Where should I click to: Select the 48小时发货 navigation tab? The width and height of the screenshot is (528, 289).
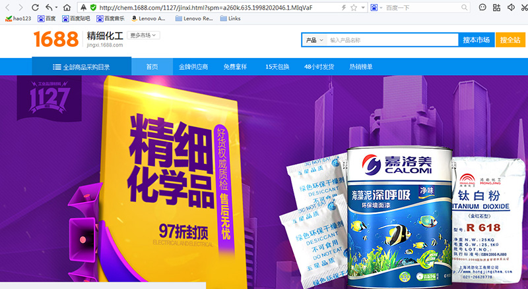pyautogui.click(x=319, y=66)
